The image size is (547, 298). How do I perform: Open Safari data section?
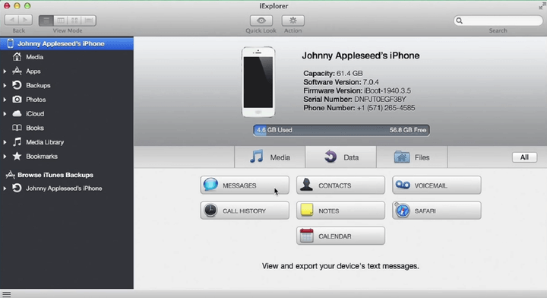click(436, 211)
